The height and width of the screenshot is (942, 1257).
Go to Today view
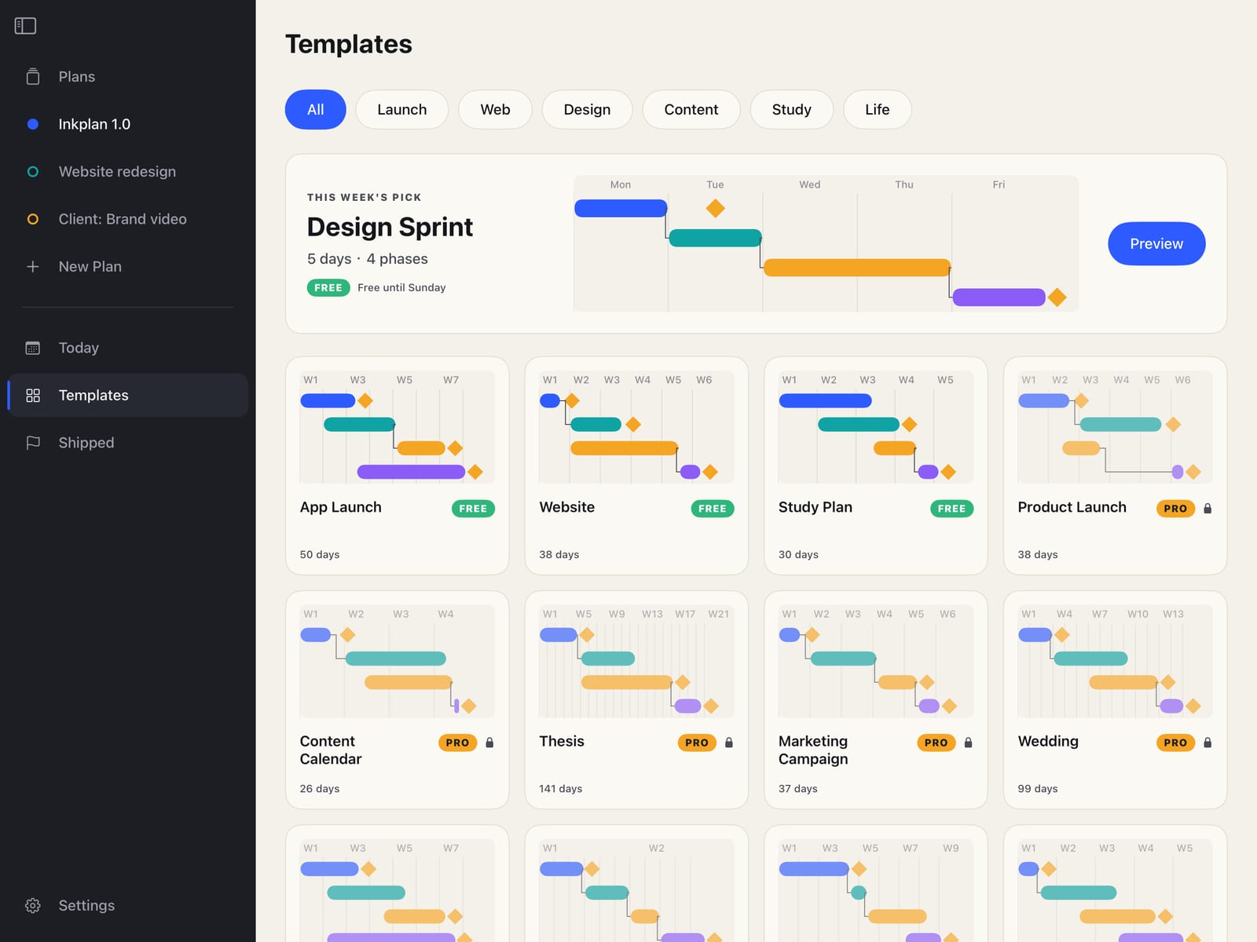click(128, 348)
